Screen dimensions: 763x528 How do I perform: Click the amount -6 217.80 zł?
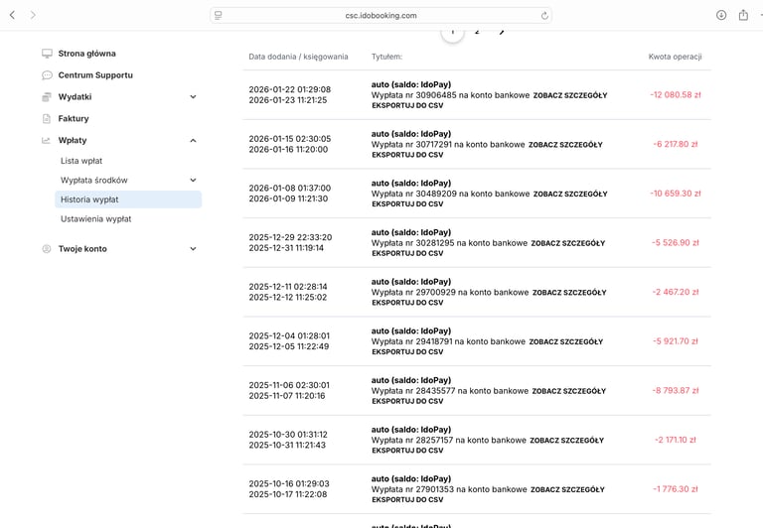tap(676, 144)
